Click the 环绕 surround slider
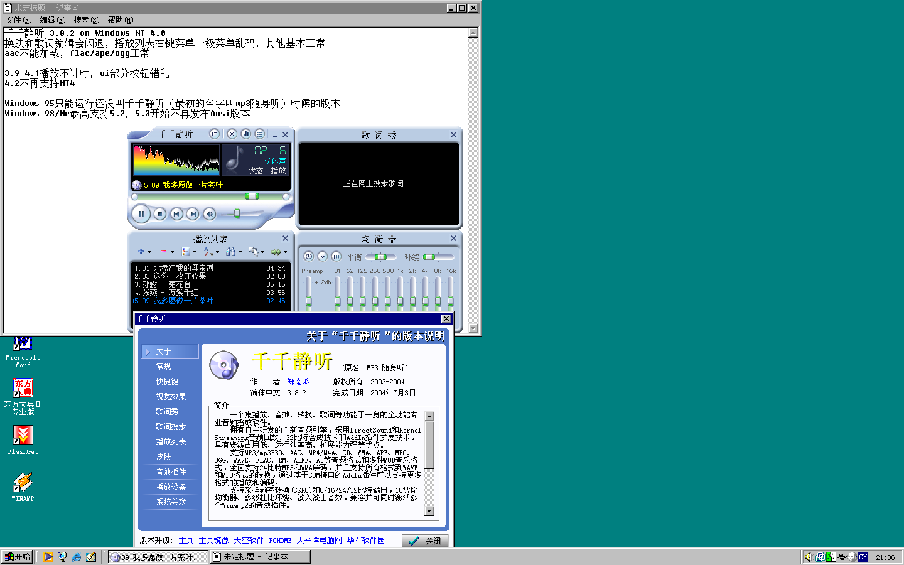 pyautogui.click(x=438, y=257)
